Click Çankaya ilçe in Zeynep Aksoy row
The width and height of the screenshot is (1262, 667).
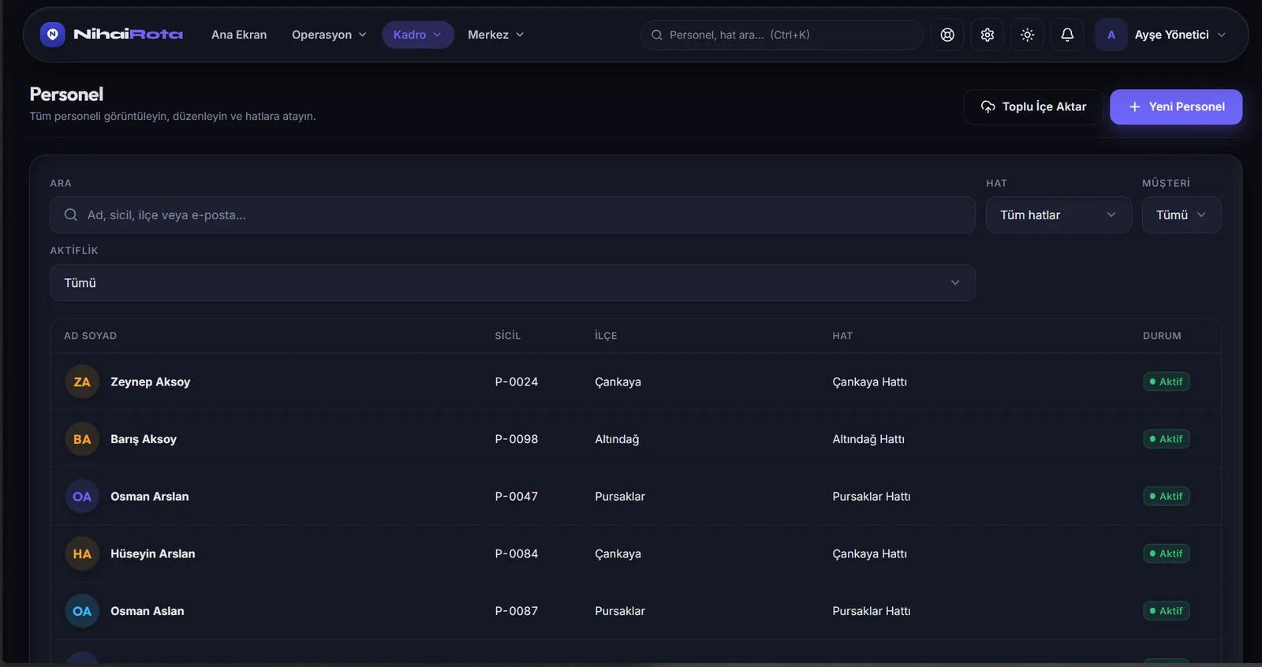(x=618, y=382)
